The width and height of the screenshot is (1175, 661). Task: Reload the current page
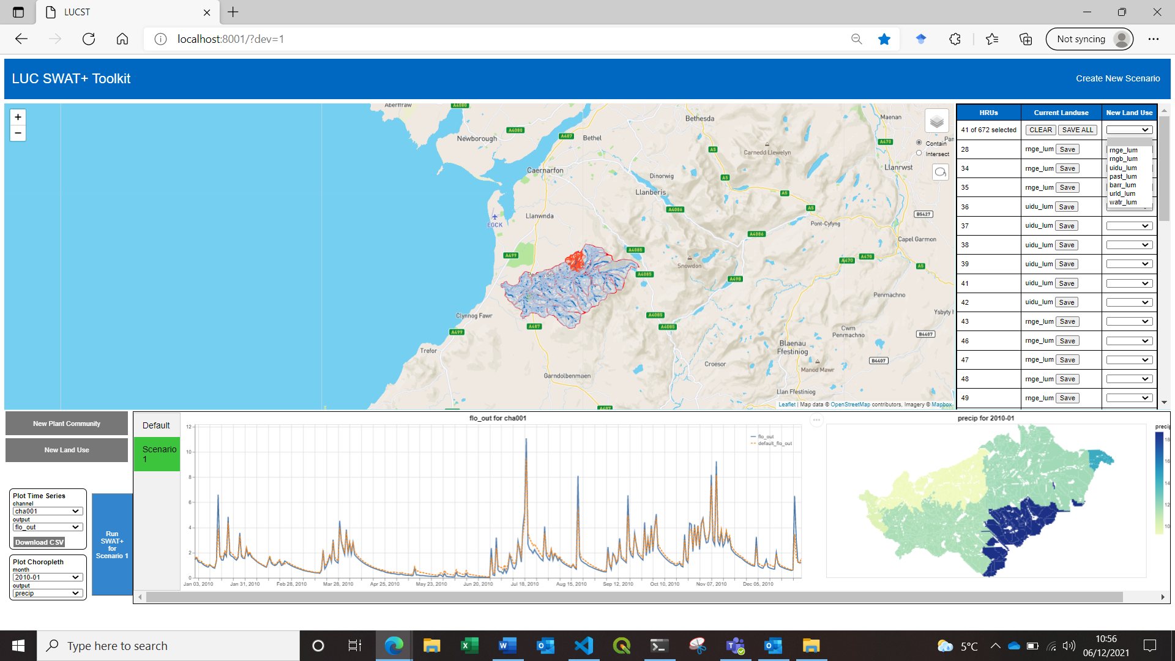pyautogui.click(x=89, y=39)
